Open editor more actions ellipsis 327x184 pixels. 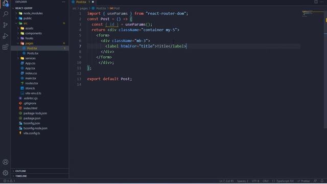pyautogui.click(x=322, y=2)
